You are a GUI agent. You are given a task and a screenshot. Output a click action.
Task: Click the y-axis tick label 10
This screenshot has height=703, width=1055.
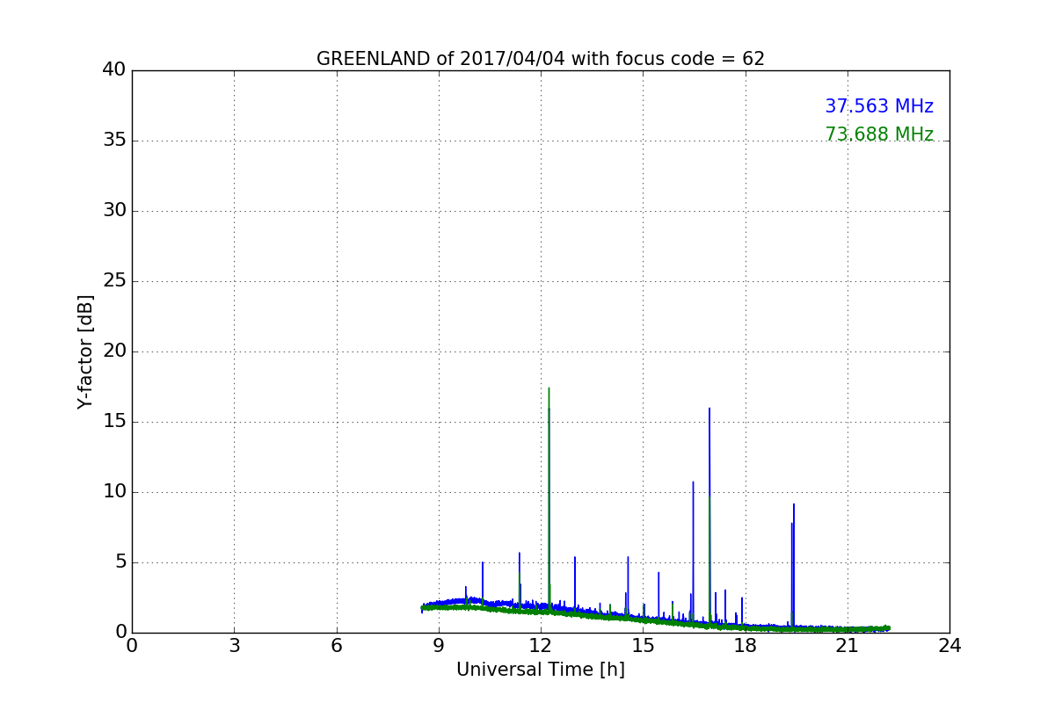(x=113, y=492)
